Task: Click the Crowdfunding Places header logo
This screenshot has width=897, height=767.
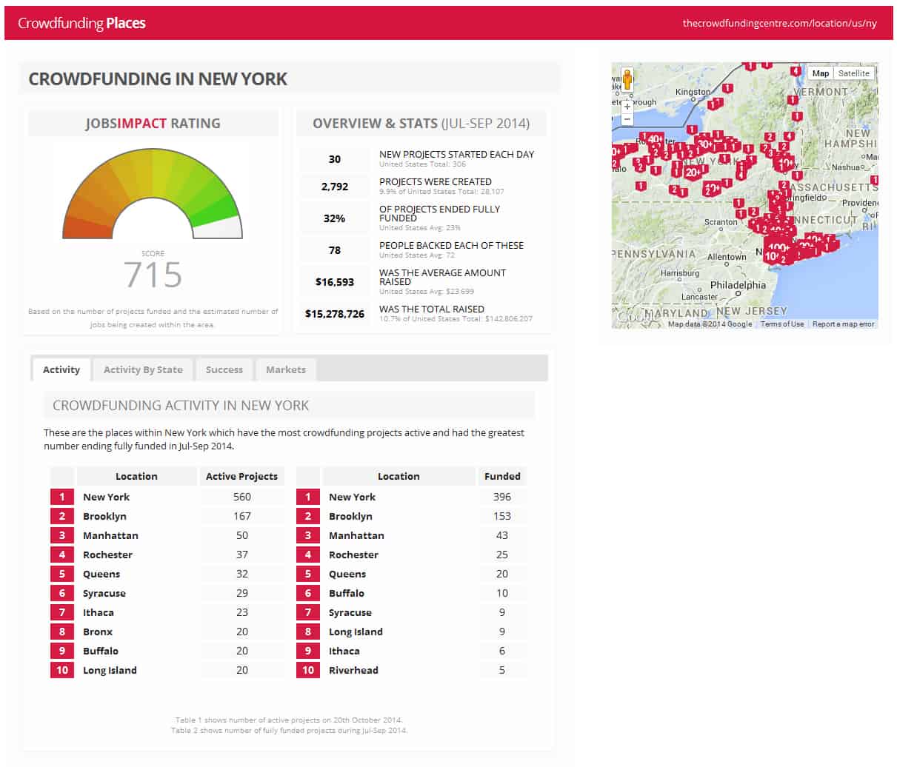Action: pyautogui.click(x=81, y=23)
